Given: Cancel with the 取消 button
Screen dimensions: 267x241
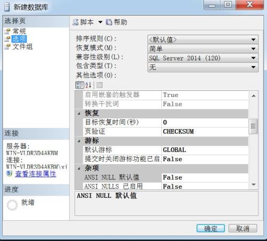Looking at the screenshot, I should tap(243, 228).
